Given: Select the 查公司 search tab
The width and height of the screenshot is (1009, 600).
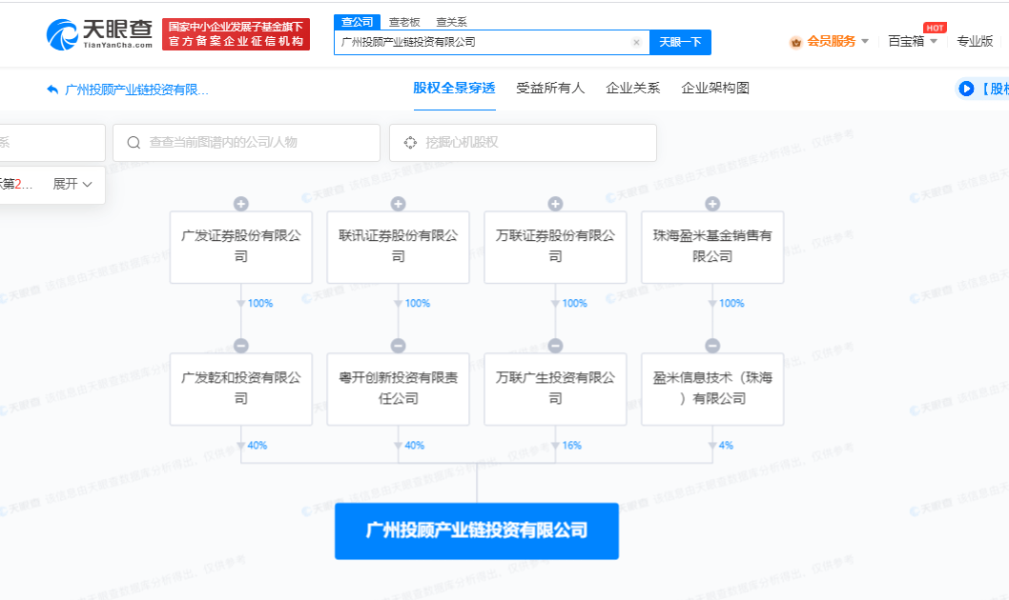Looking at the screenshot, I should (357, 22).
